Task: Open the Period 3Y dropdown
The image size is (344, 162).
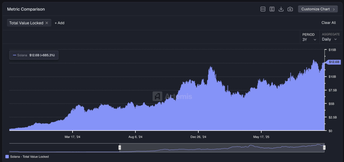Action: click(x=309, y=39)
